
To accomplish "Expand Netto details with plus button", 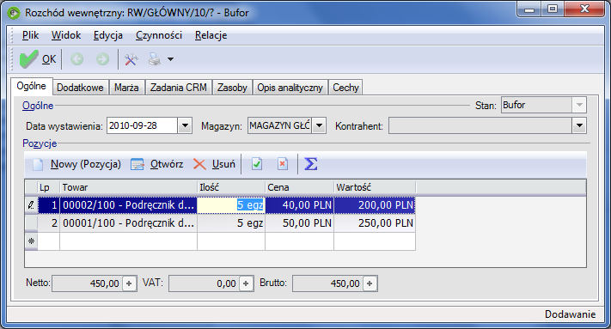I will coord(130,283).
